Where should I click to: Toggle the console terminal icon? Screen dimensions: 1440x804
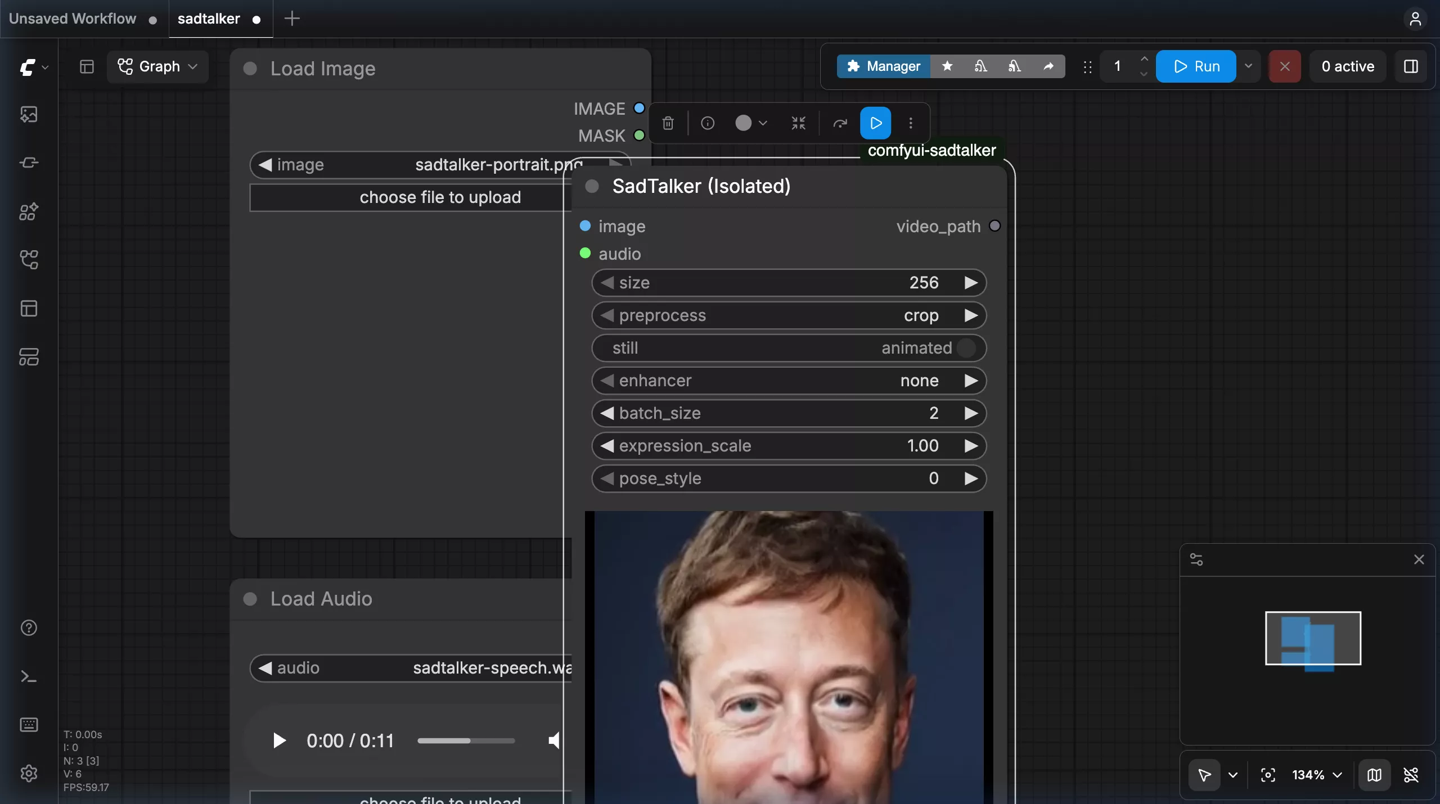29,676
